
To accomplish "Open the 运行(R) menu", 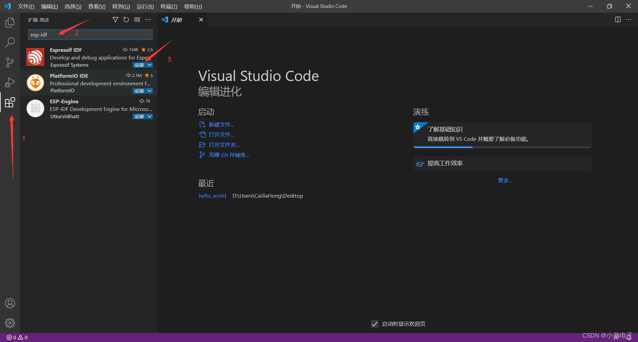I will point(145,6).
